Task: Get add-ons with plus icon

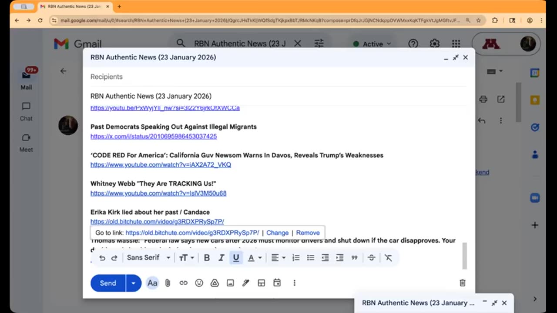Action: point(535,225)
